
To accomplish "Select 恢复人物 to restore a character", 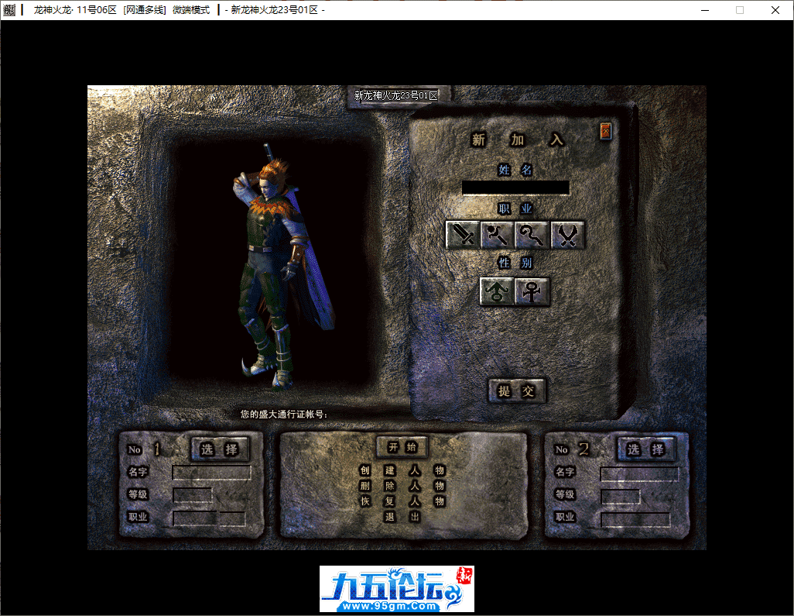I will pos(402,501).
